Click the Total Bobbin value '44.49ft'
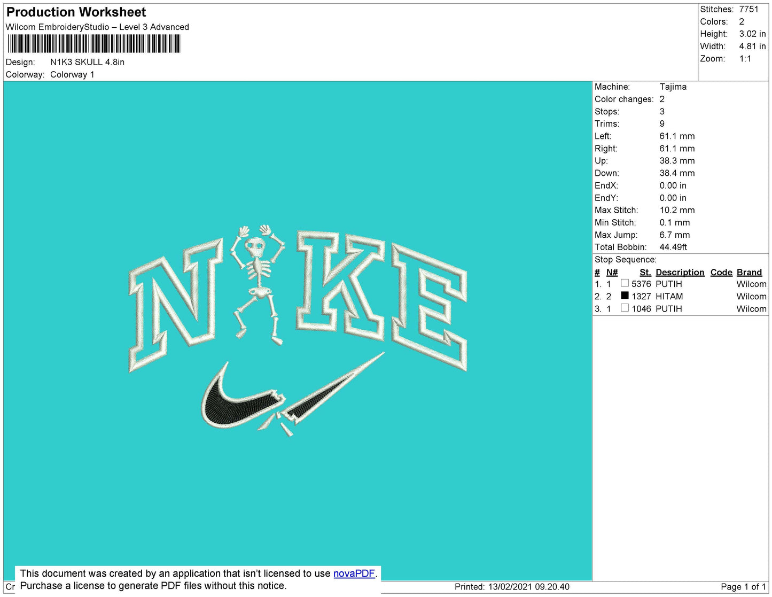 (673, 247)
